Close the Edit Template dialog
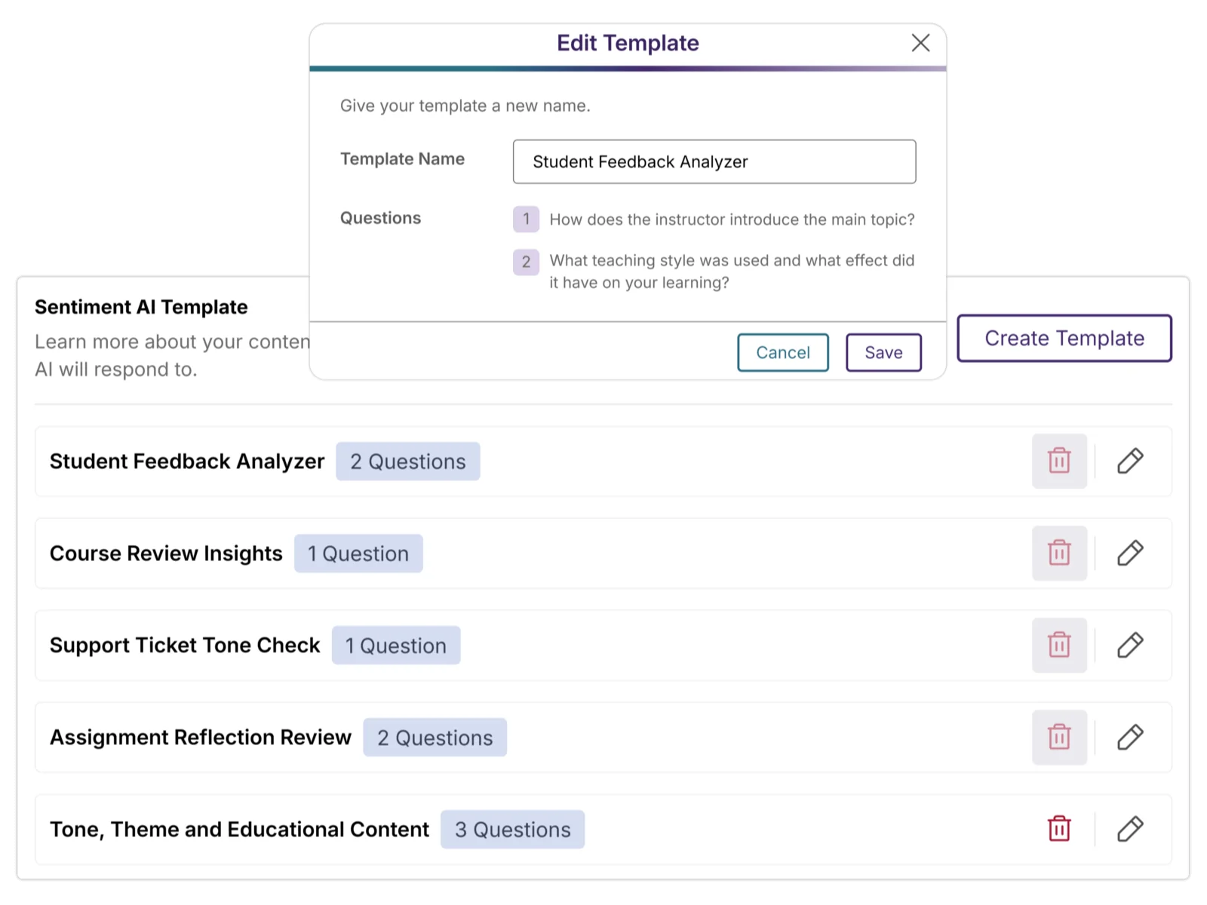 920,43
